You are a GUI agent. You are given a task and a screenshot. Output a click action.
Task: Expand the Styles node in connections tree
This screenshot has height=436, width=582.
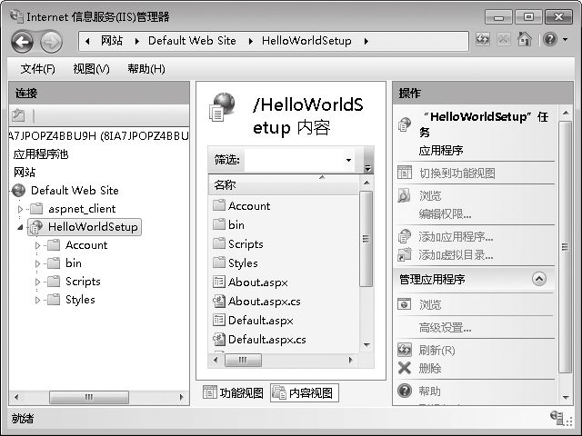[37, 300]
